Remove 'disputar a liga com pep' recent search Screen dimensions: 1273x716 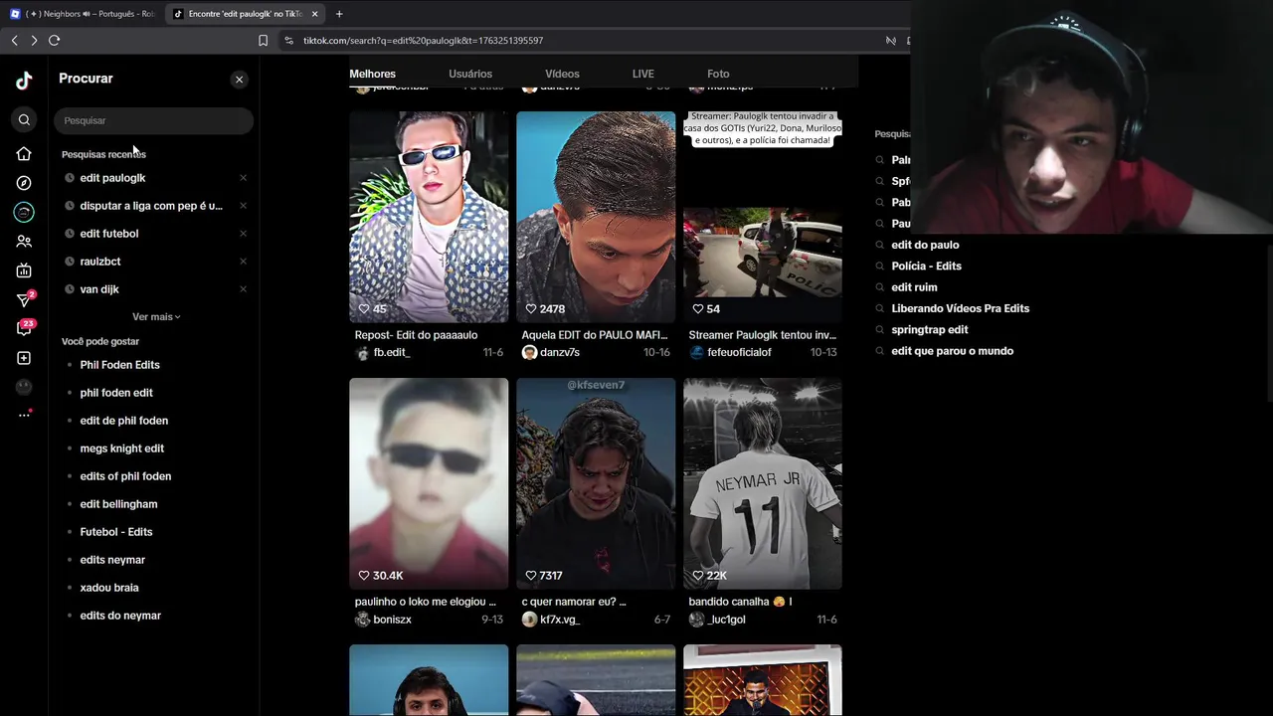point(243,206)
